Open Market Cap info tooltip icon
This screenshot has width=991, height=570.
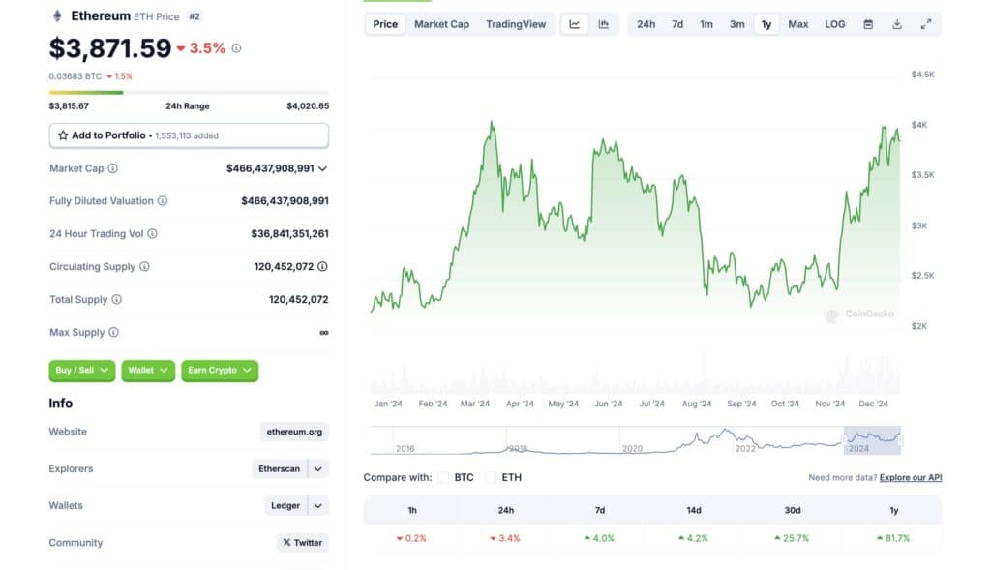[112, 168]
